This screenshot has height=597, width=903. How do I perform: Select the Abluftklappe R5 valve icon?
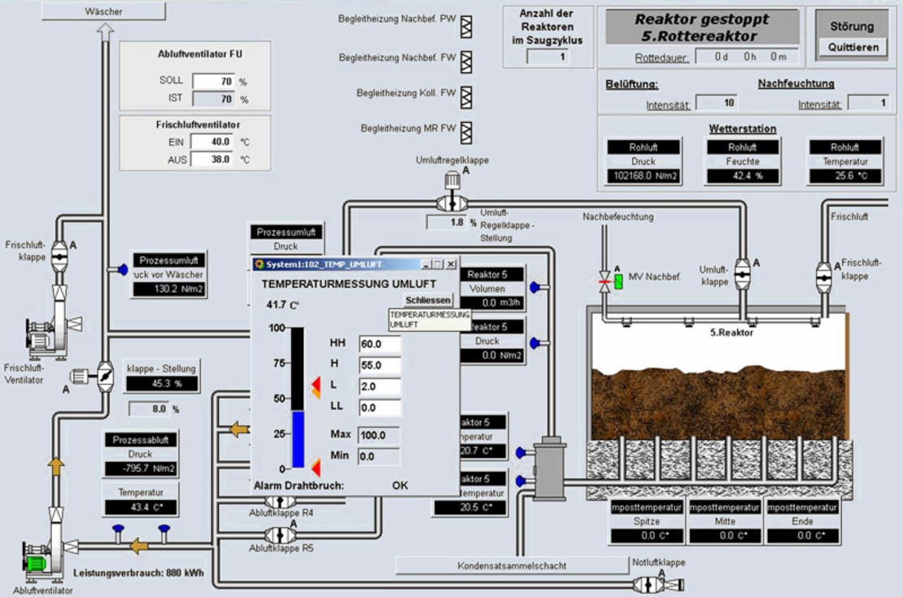tap(281, 534)
